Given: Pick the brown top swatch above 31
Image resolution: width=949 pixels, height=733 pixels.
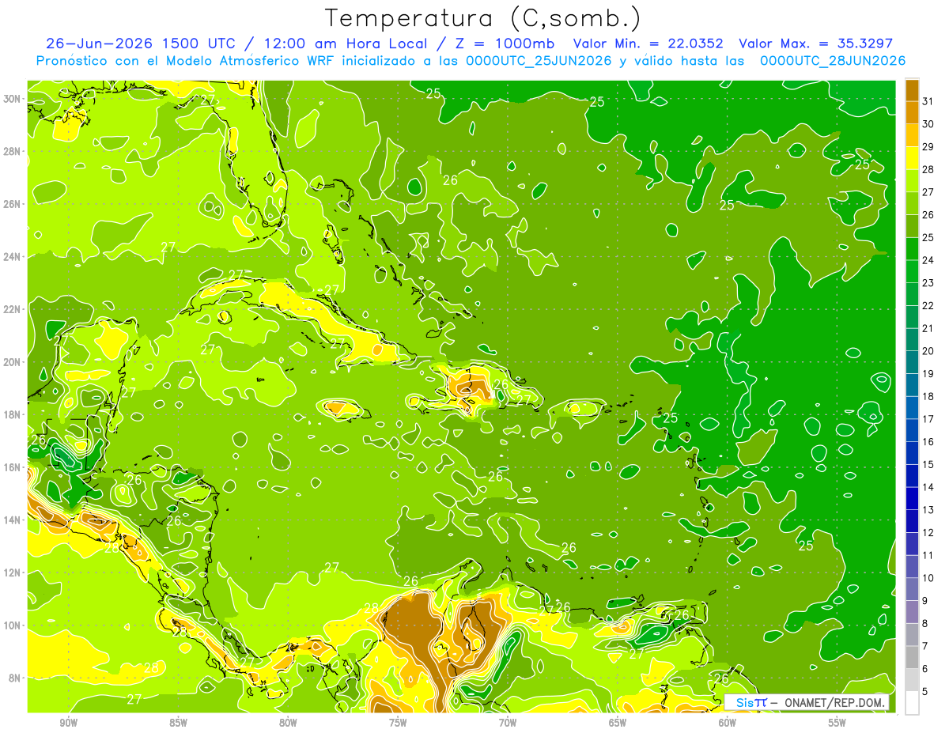Looking at the screenshot, I should (912, 90).
